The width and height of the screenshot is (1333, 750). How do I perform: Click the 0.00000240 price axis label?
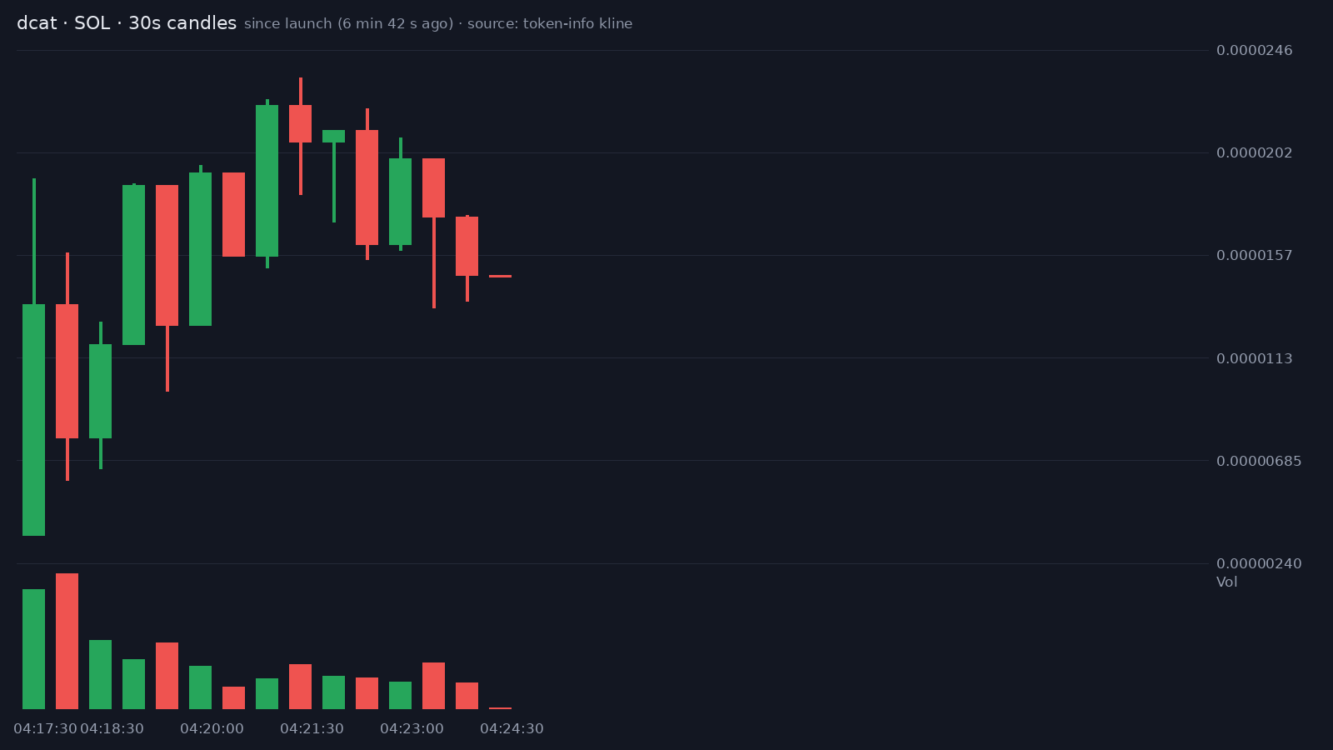coord(1259,564)
